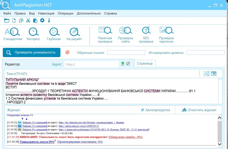Toggle the Автопрокрутка checkbox
This screenshot has width=228, height=149.
[143, 110]
